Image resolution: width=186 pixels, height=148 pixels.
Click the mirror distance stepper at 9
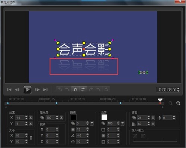tap(174, 118)
